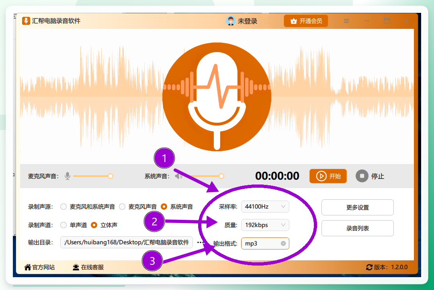The image size is (434, 290).
Task: Visit 官方网站 official website link
Action: click(39, 267)
